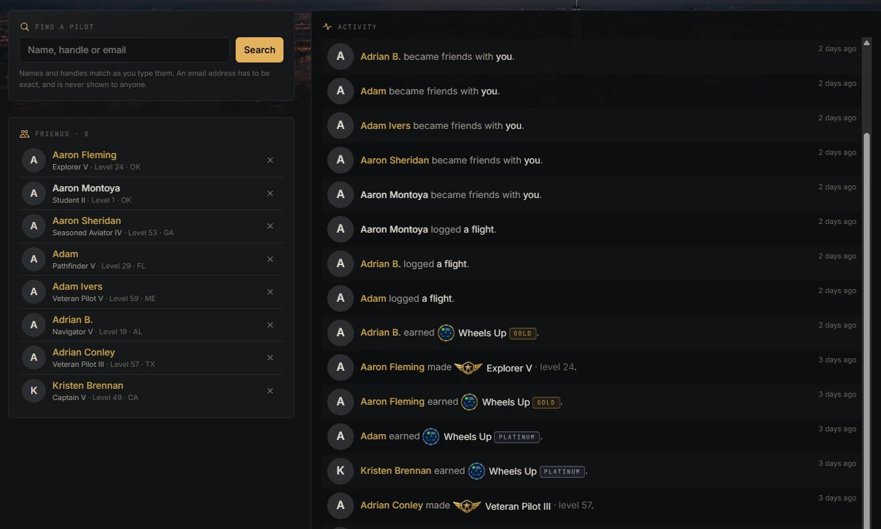
Task: Open the "a flight" link in Adam's activity
Action: [x=438, y=298]
